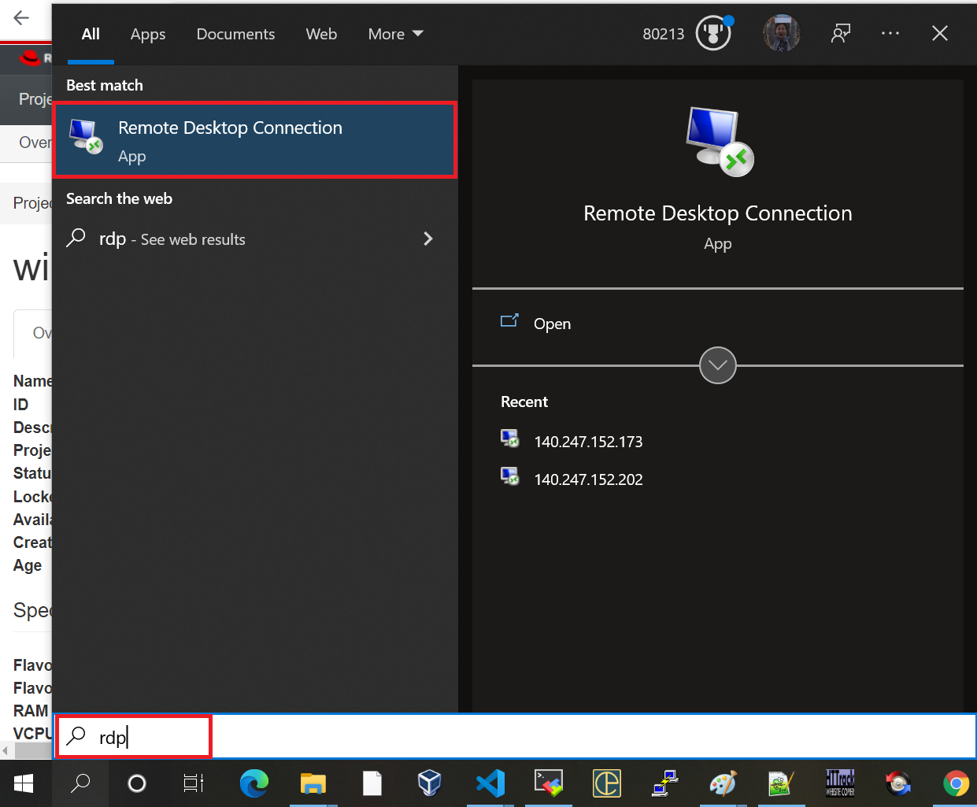Open the three-dot options menu
Viewport: 977px width, 807px height.
click(x=890, y=33)
